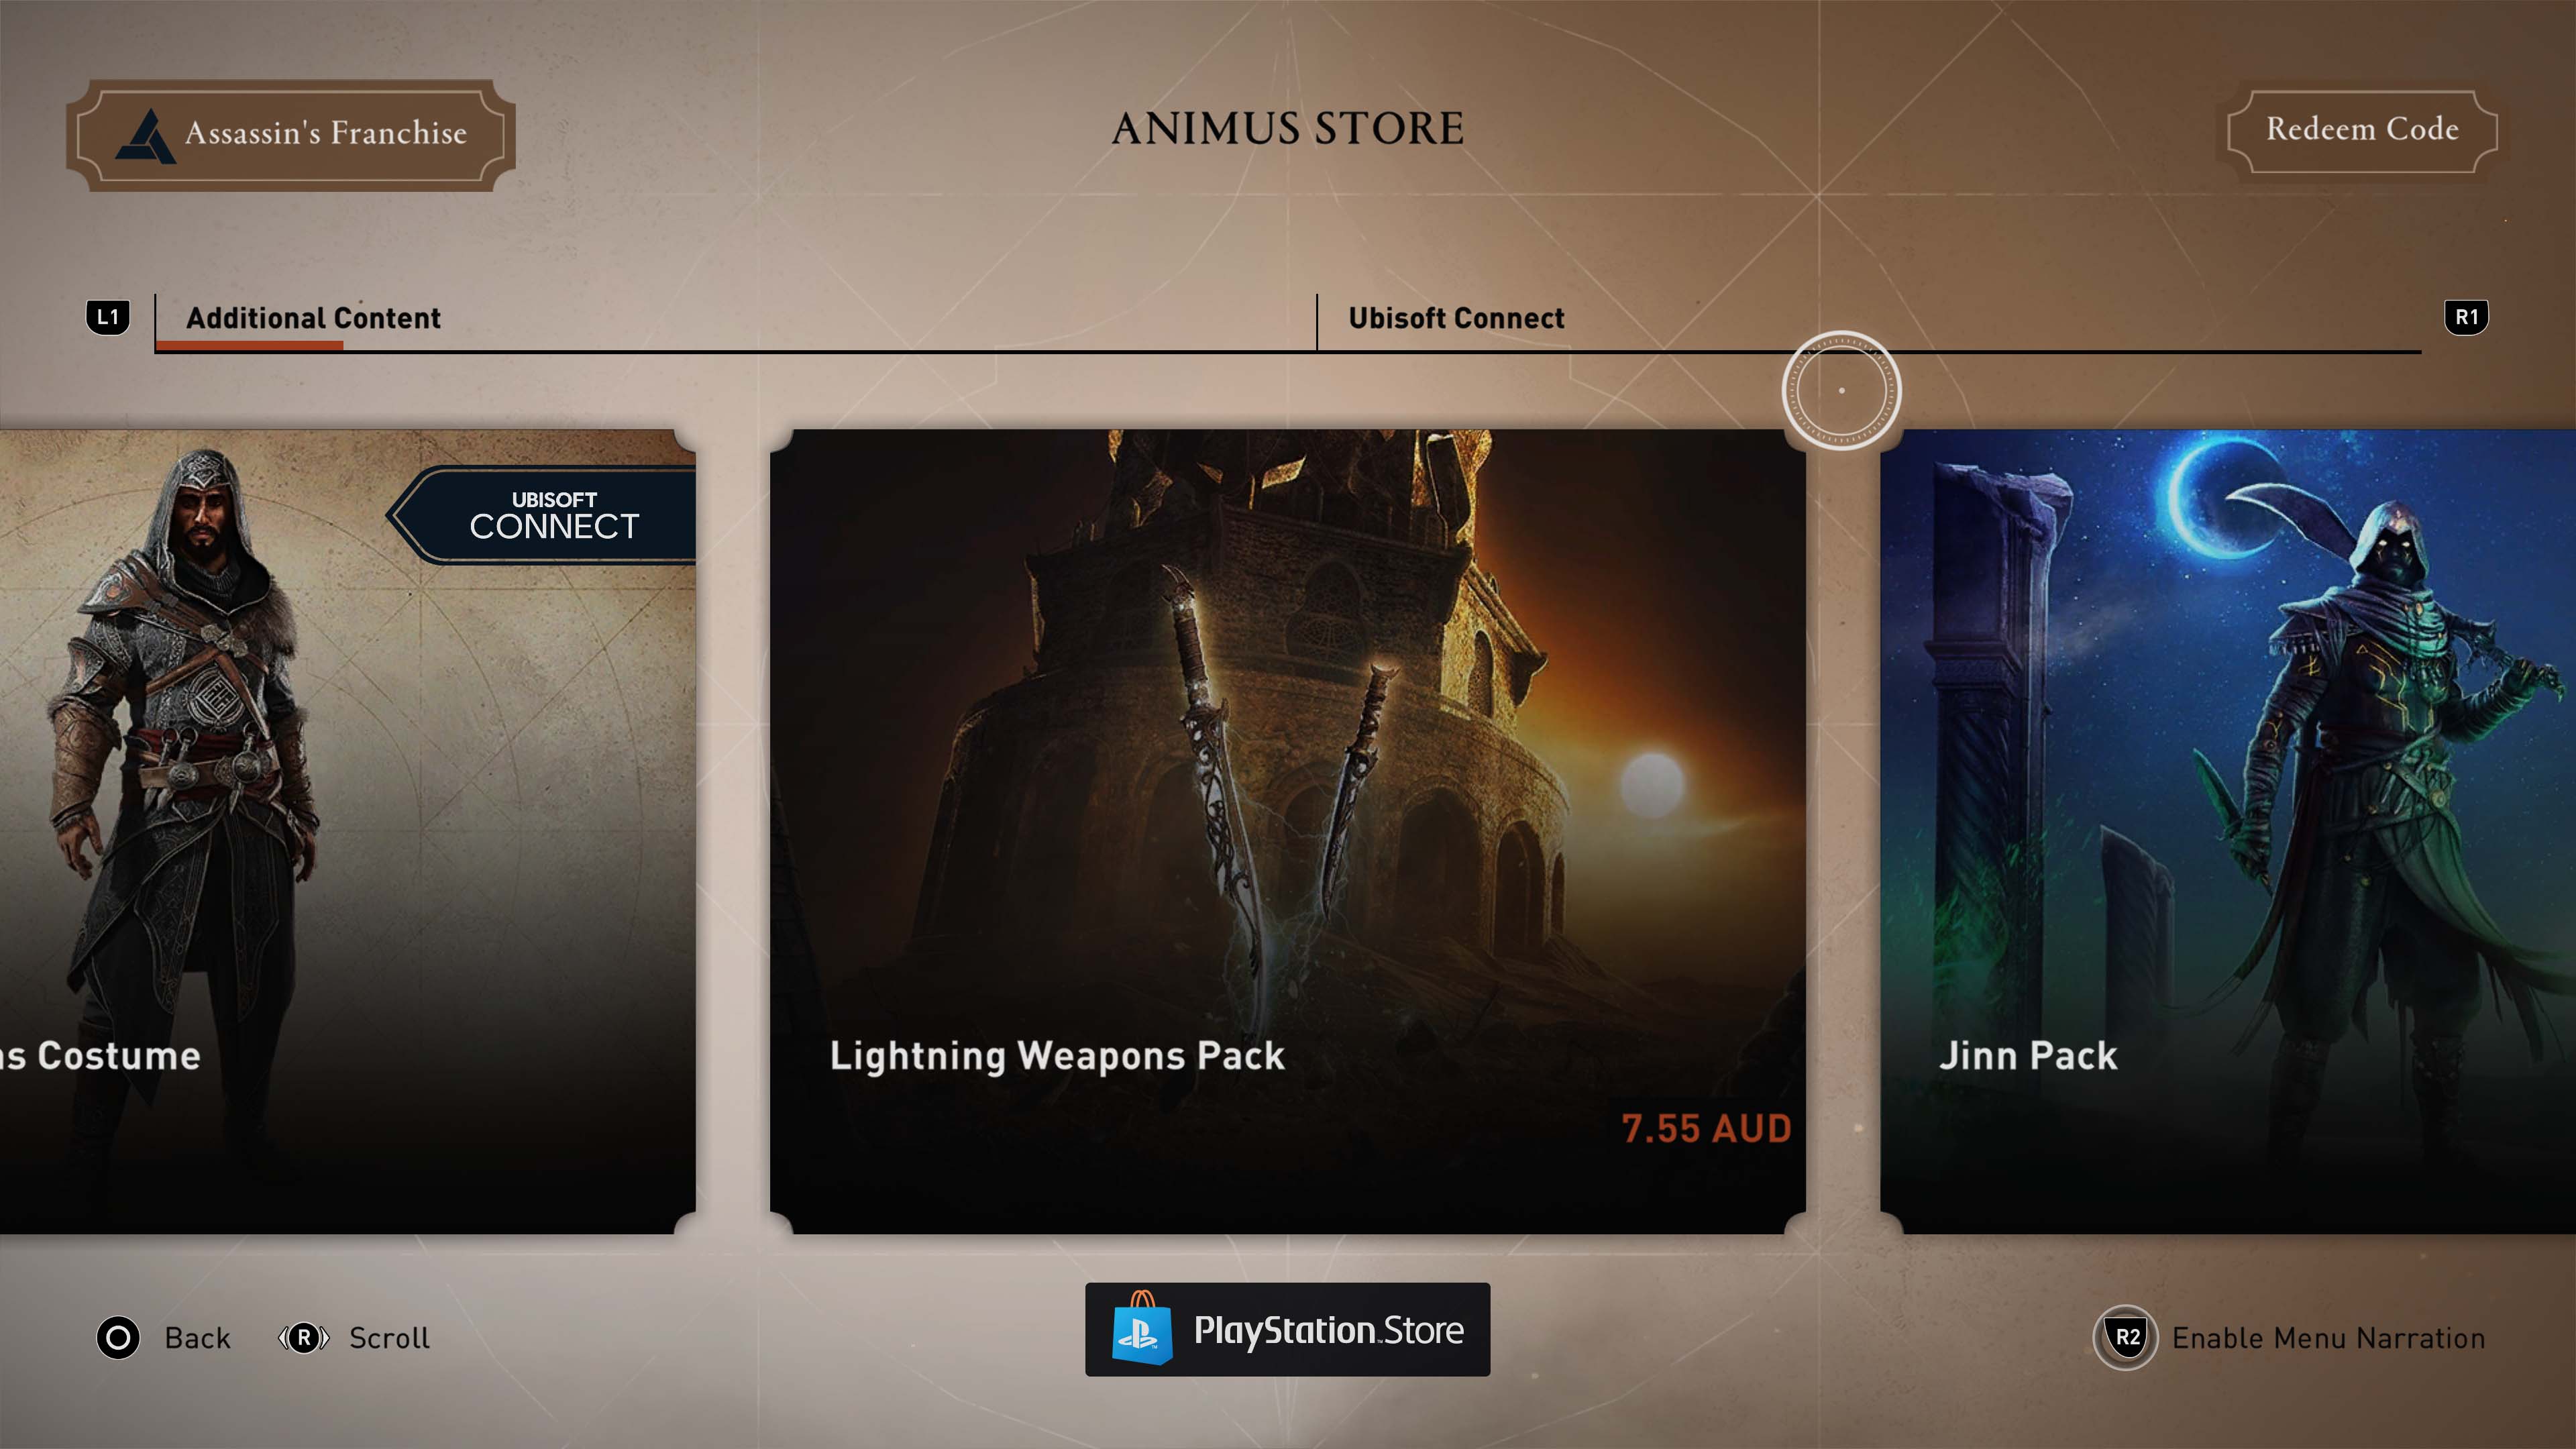Viewport: 2576px width, 1449px height.
Task: Click the Back label text
Action: click(197, 1338)
